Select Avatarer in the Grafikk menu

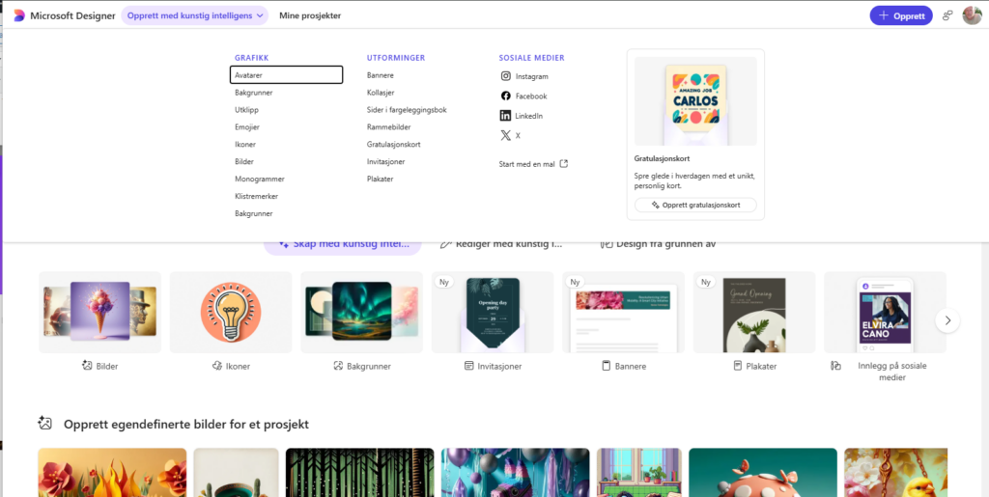pos(286,75)
